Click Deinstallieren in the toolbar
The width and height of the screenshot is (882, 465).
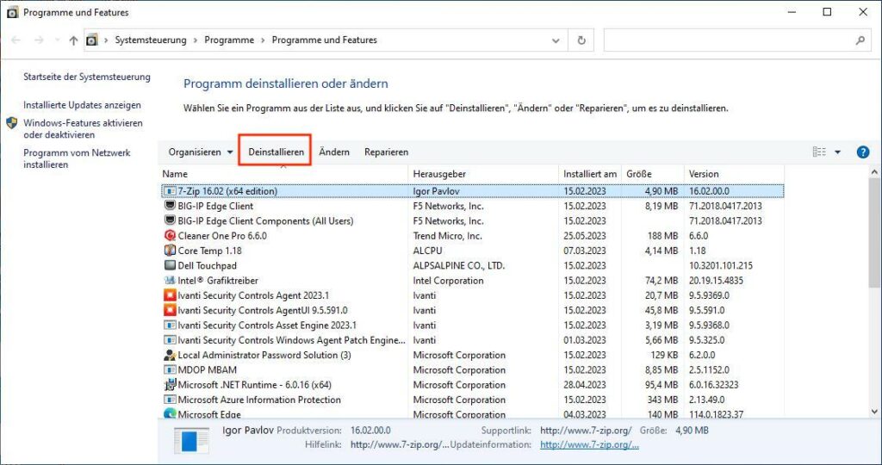coord(276,152)
